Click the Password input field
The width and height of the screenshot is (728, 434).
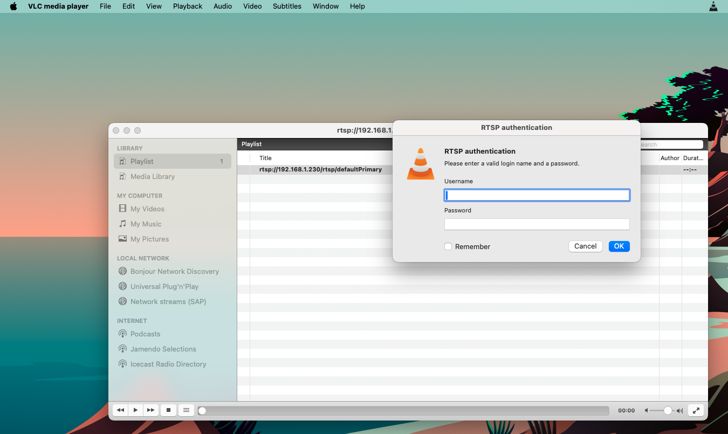pyautogui.click(x=537, y=224)
